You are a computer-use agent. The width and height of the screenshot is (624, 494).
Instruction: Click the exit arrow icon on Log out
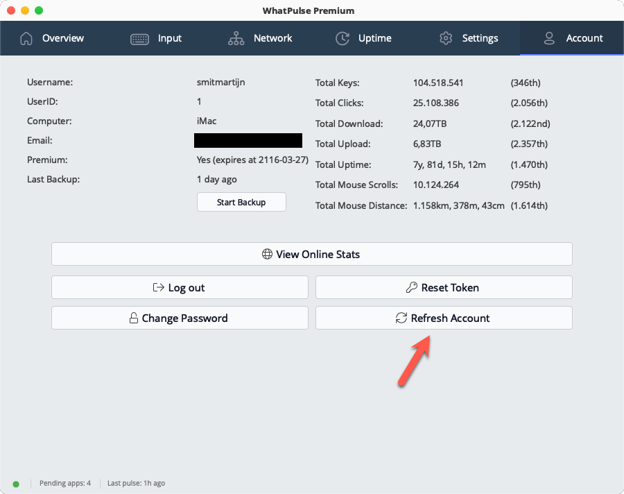click(158, 287)
